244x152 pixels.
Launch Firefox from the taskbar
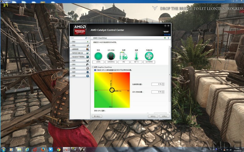coord(43,150)
